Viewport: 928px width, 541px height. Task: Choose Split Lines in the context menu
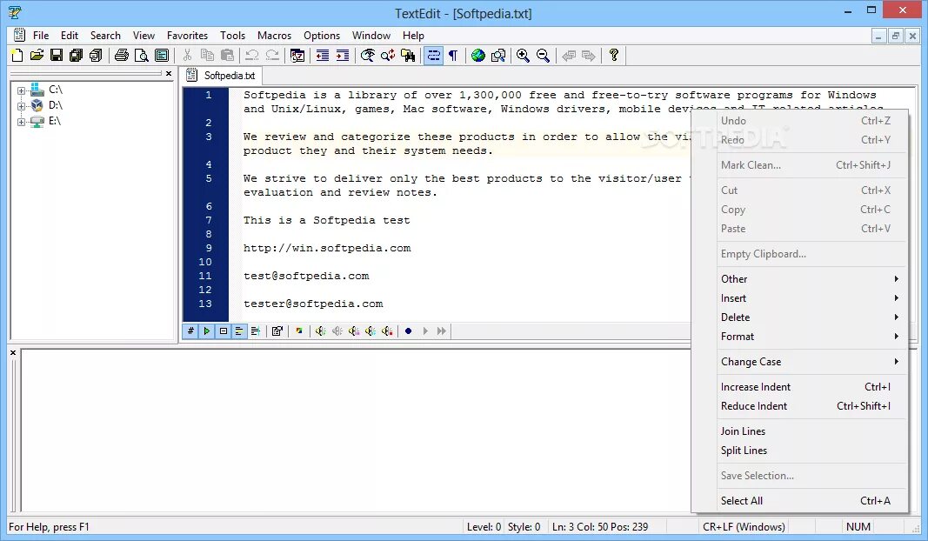point(811,451)
